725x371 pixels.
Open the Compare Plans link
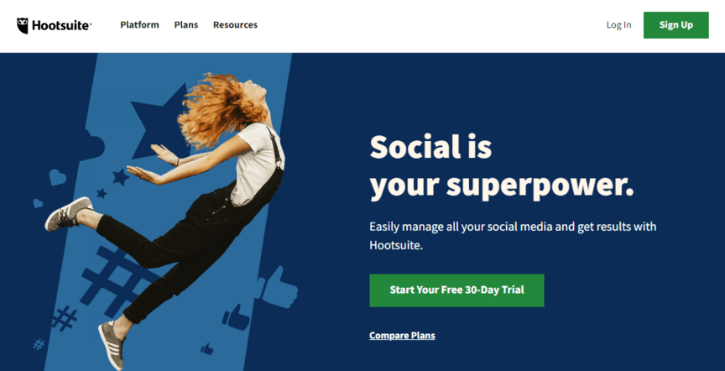[x=402, y=336]
